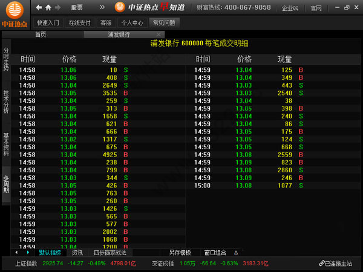
Task: Select the trade row with volume 2002
Action: click(98, 232)
